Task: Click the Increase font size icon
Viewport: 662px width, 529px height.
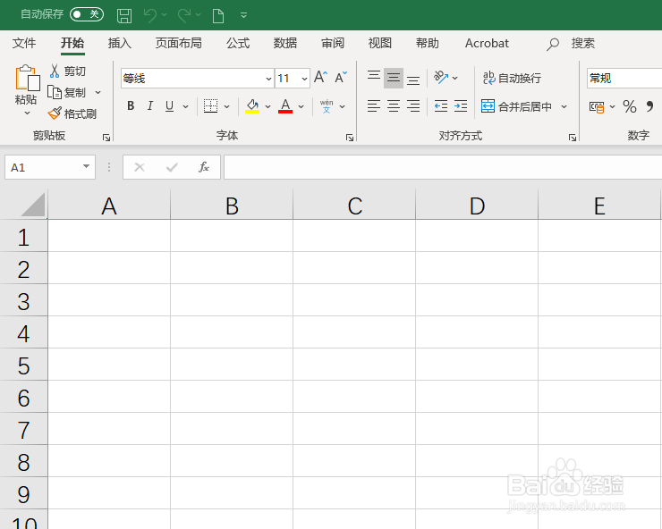Action: coord(321,77)
